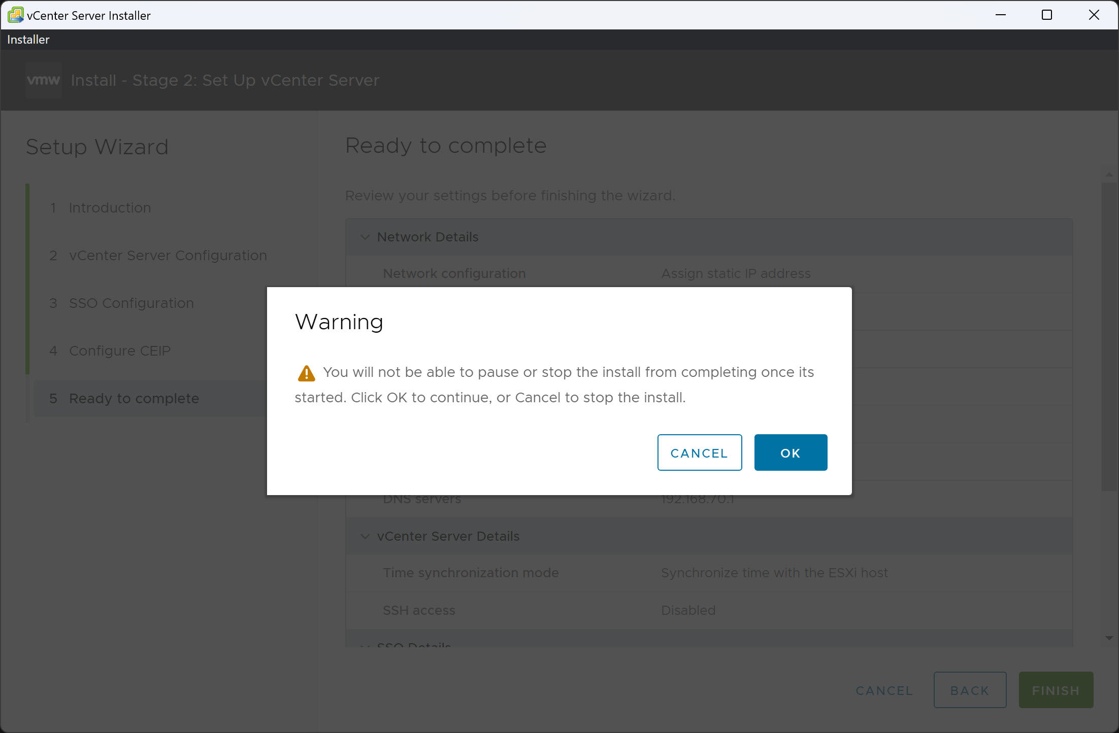
Task: Click the green FINISH button
Action: coord(1056,690)
